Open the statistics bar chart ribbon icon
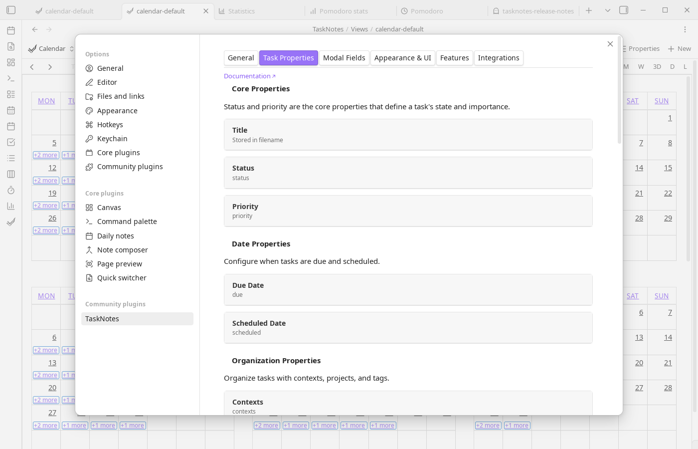Viewport: 698px width, 449px height. tap(11, 206)
